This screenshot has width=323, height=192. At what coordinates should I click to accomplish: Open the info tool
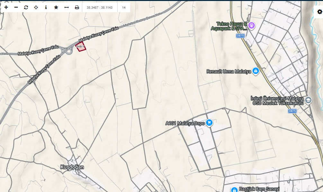click(46, 7)
